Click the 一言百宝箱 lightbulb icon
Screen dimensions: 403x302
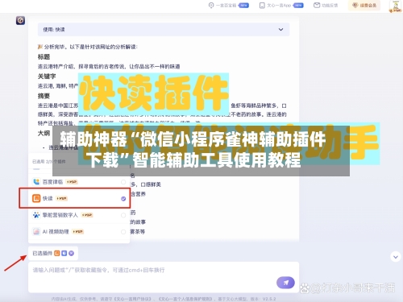pyautogui.click(x=211, y=6)
